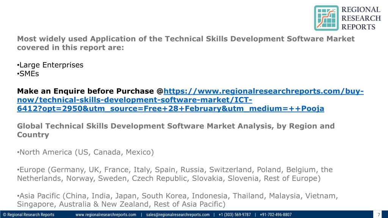Click the 'REGIONAL RESEARCH REPORTS' logo text
Image resolution: width=388 pixels, height=218 pixels.
[361, 18]
